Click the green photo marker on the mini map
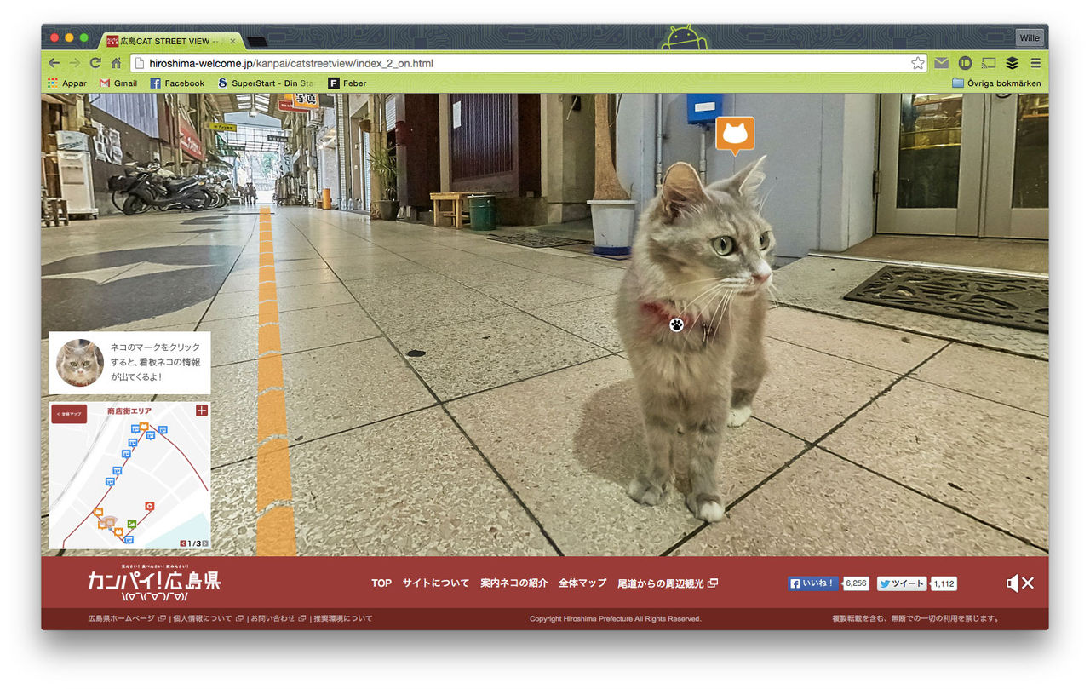The height and width of the screenshot is (689, 1090). (132, 525)
